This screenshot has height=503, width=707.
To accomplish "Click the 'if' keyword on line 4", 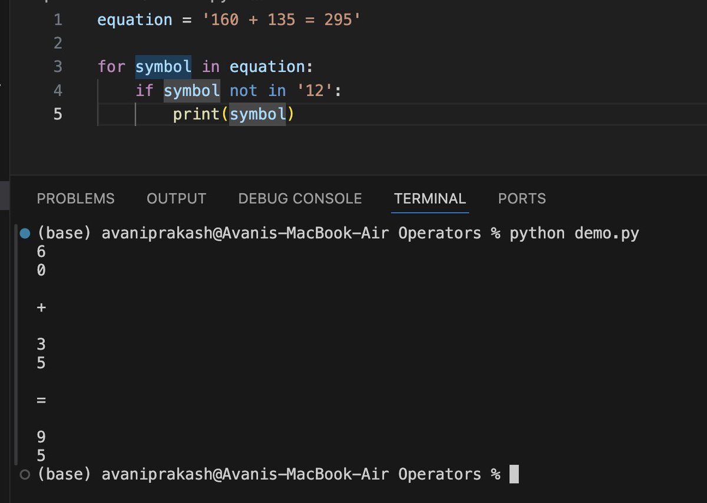I will click(144, 90).
